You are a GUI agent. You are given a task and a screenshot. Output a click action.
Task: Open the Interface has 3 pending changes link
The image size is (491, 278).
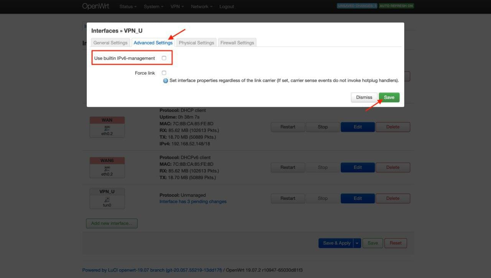(193, 201)
